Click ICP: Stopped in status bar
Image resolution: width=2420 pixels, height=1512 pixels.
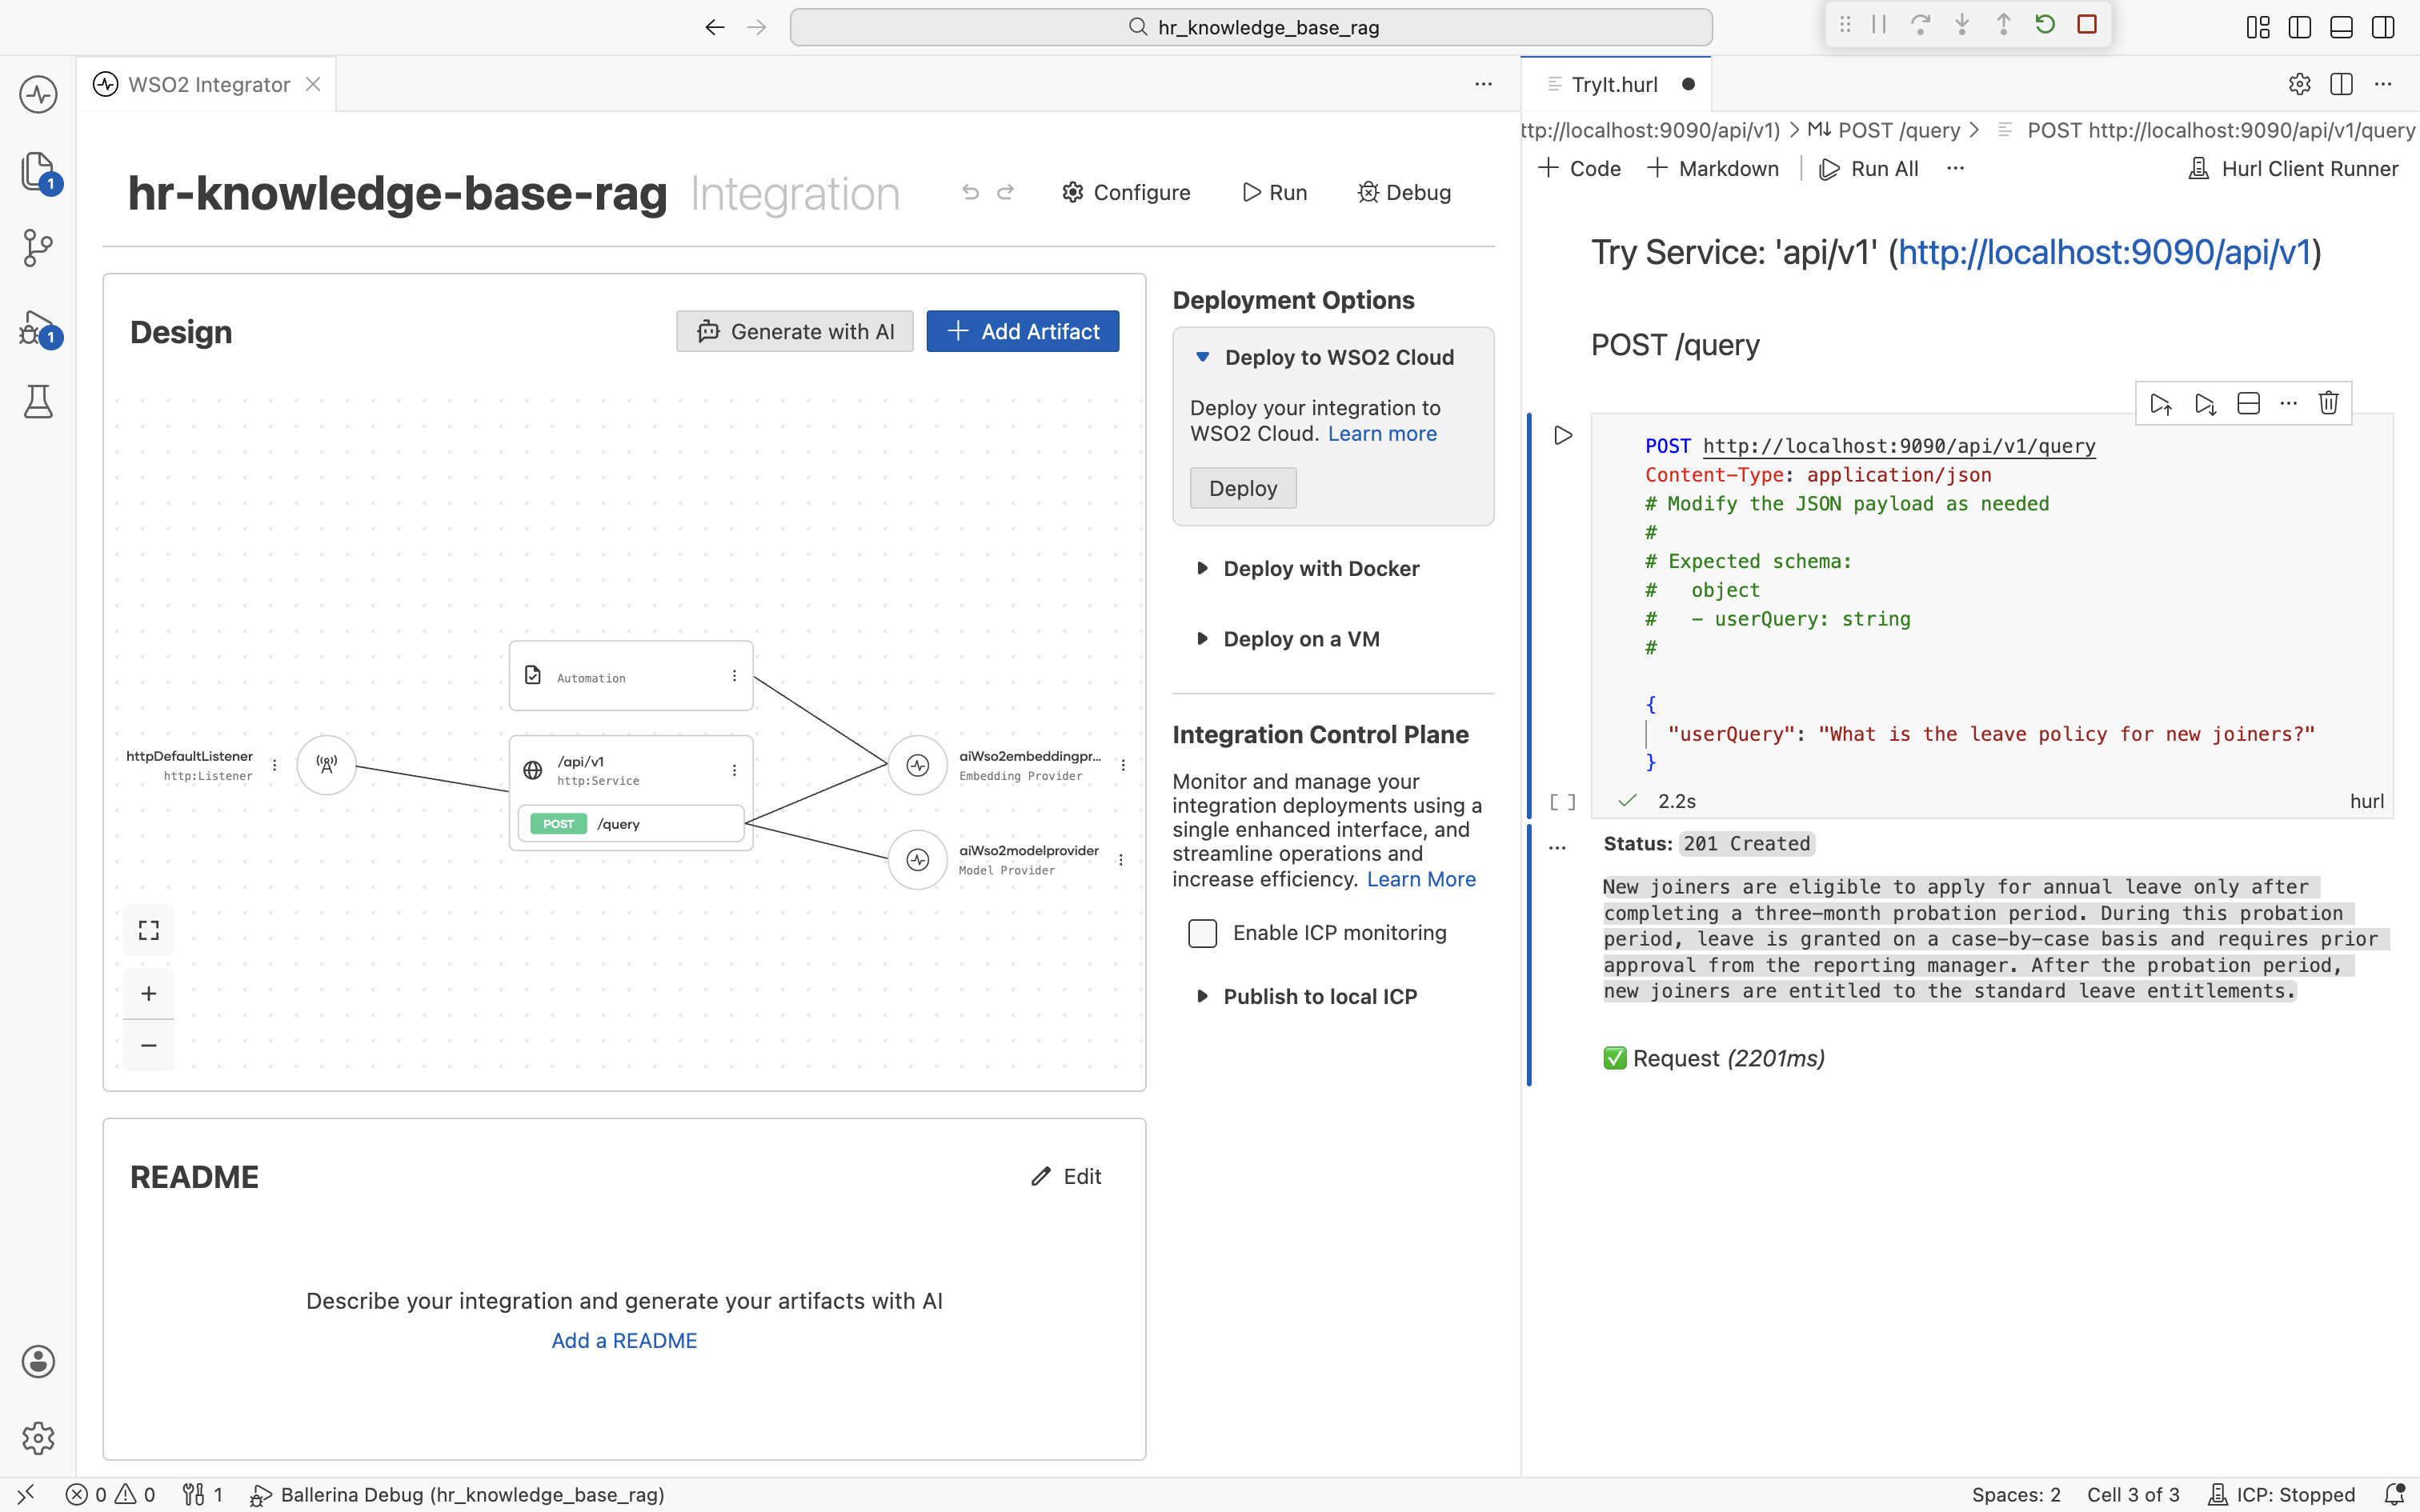pyautogui.click(x=2281, y=1494)
